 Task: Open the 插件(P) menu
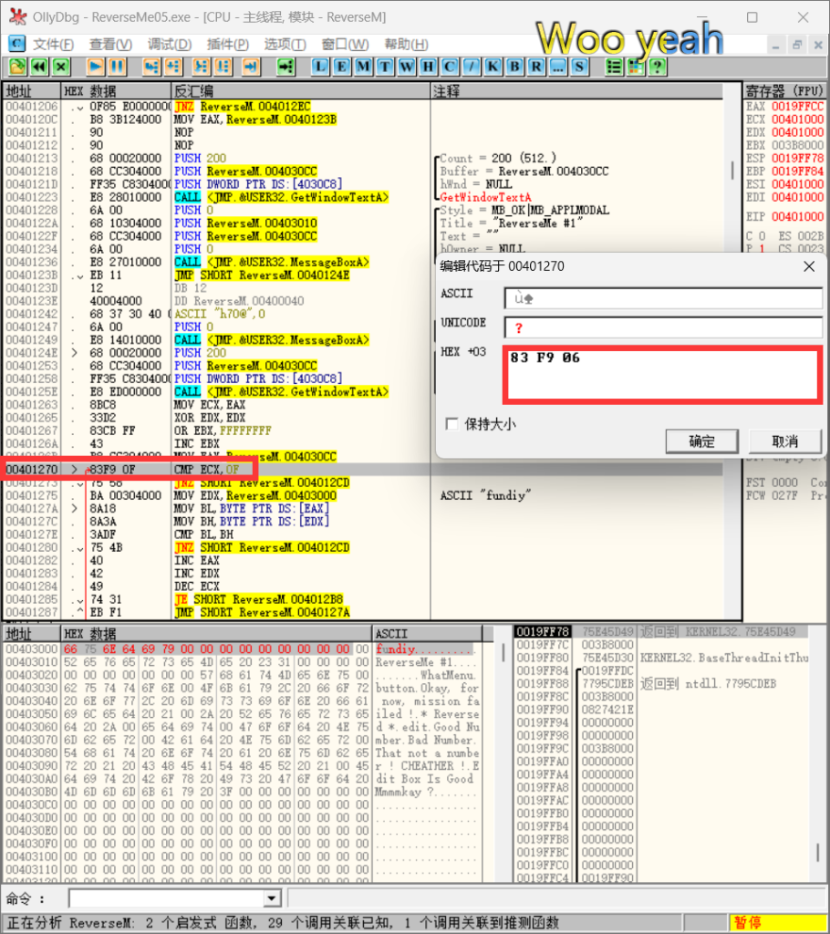227,44
